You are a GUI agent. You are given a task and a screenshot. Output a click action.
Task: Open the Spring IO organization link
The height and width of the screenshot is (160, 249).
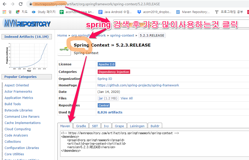click(105, 79)
